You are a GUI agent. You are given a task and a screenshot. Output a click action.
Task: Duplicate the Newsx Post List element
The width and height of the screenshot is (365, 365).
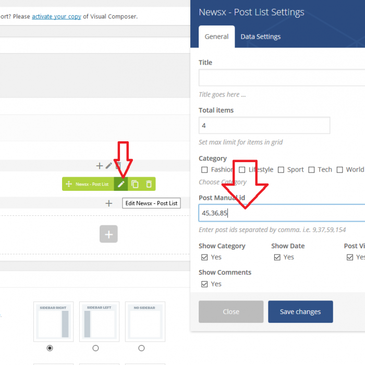(135, 184)
